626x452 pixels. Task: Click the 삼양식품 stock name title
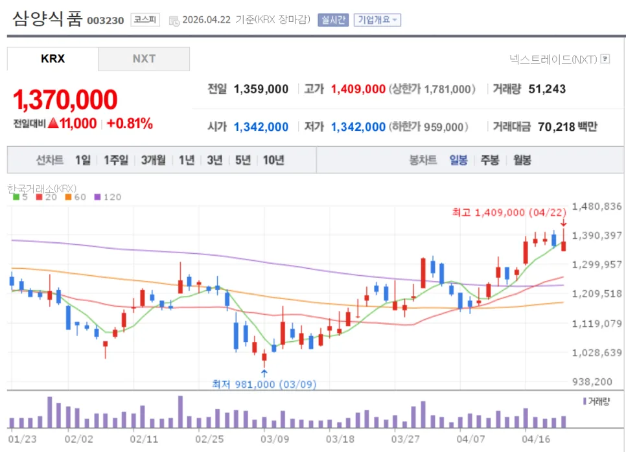pos(47,18)
